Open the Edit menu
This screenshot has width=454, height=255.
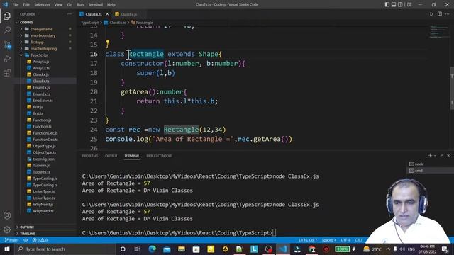26,5
